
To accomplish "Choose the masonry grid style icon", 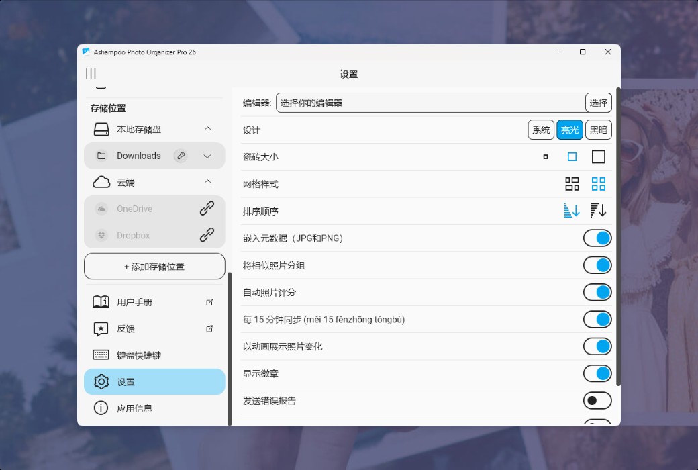I will click(570, 183).
